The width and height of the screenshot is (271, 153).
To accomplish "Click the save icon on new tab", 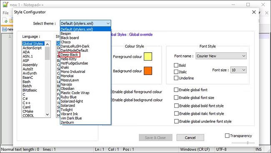I will coord(4,29).
